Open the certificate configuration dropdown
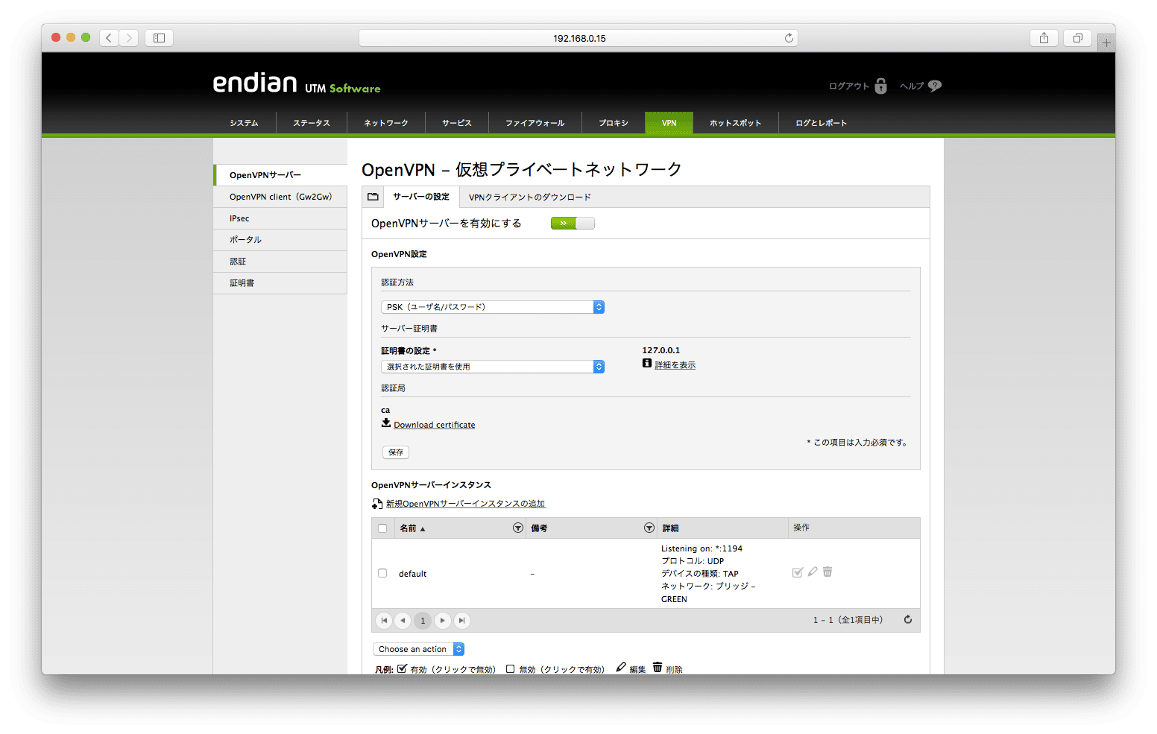Image resolution: width=1157 pixels, height=734 pixels. 492,367
